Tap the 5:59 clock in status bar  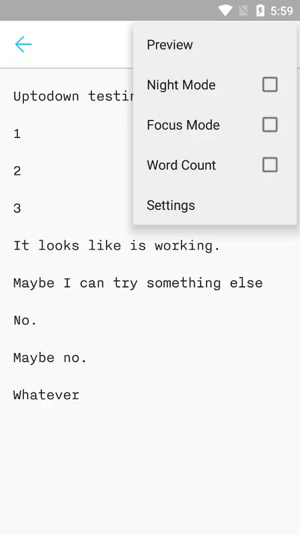click(281, 11)
